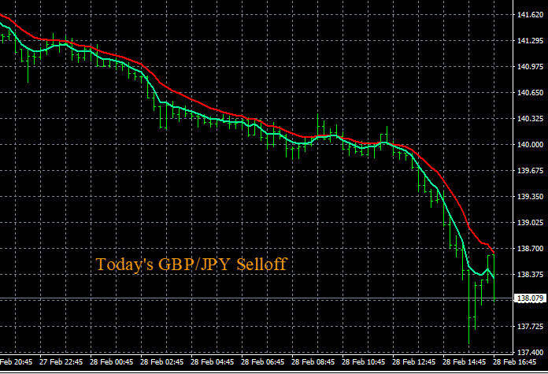The width and height of the screenshot is (548, 374).
Task: Click the 137.400 price axis label
Action: (529, 353)
